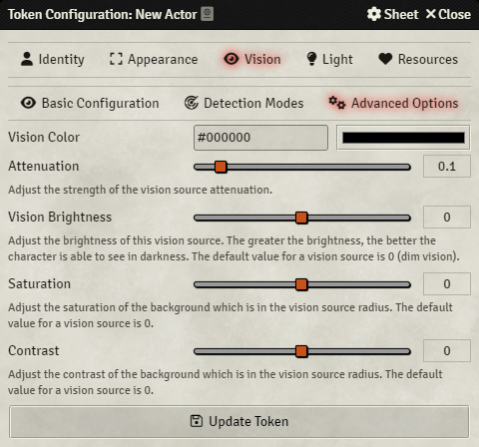Open the Light tab
Screen dimensions: 479x447
tap(329, 59)
